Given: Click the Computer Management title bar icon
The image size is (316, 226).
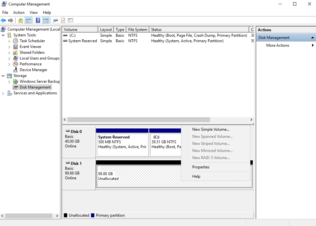Looking at the screenshot, I should (4, 4).
